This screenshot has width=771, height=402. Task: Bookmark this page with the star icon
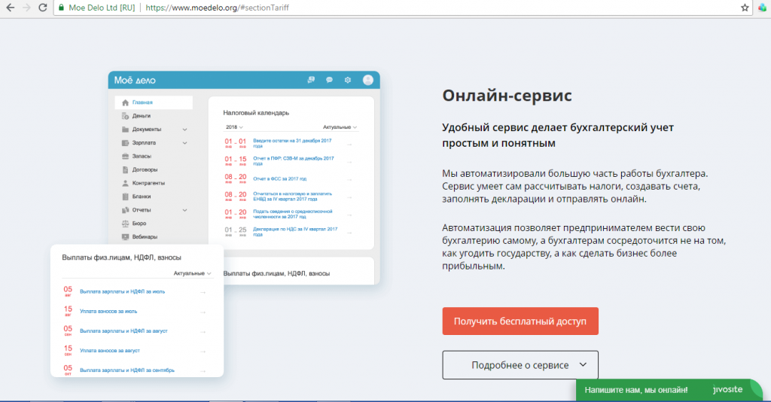(745, 7)
